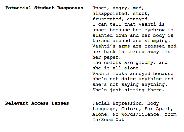
Task: Click the line 'slanted down and her body is'
Action: pyautogui.click(x=133, y=35)
